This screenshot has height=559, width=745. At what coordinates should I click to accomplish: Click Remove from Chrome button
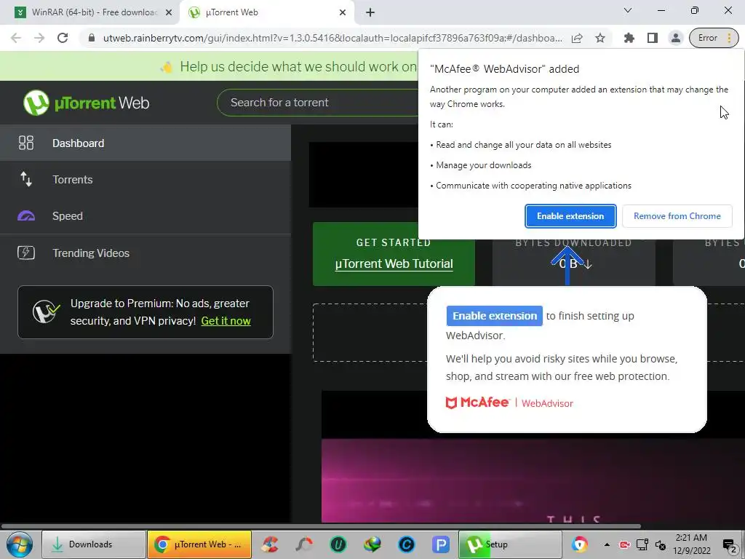coord(677,215)
